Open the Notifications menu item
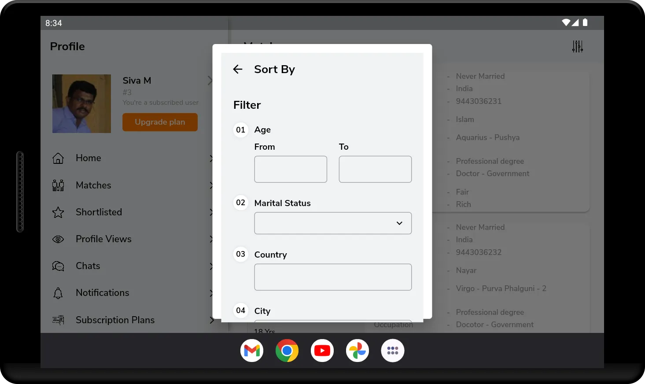Image resolution: width=645 pixels, height=384 pixels. pyautogui.click(x=133, y=293)
